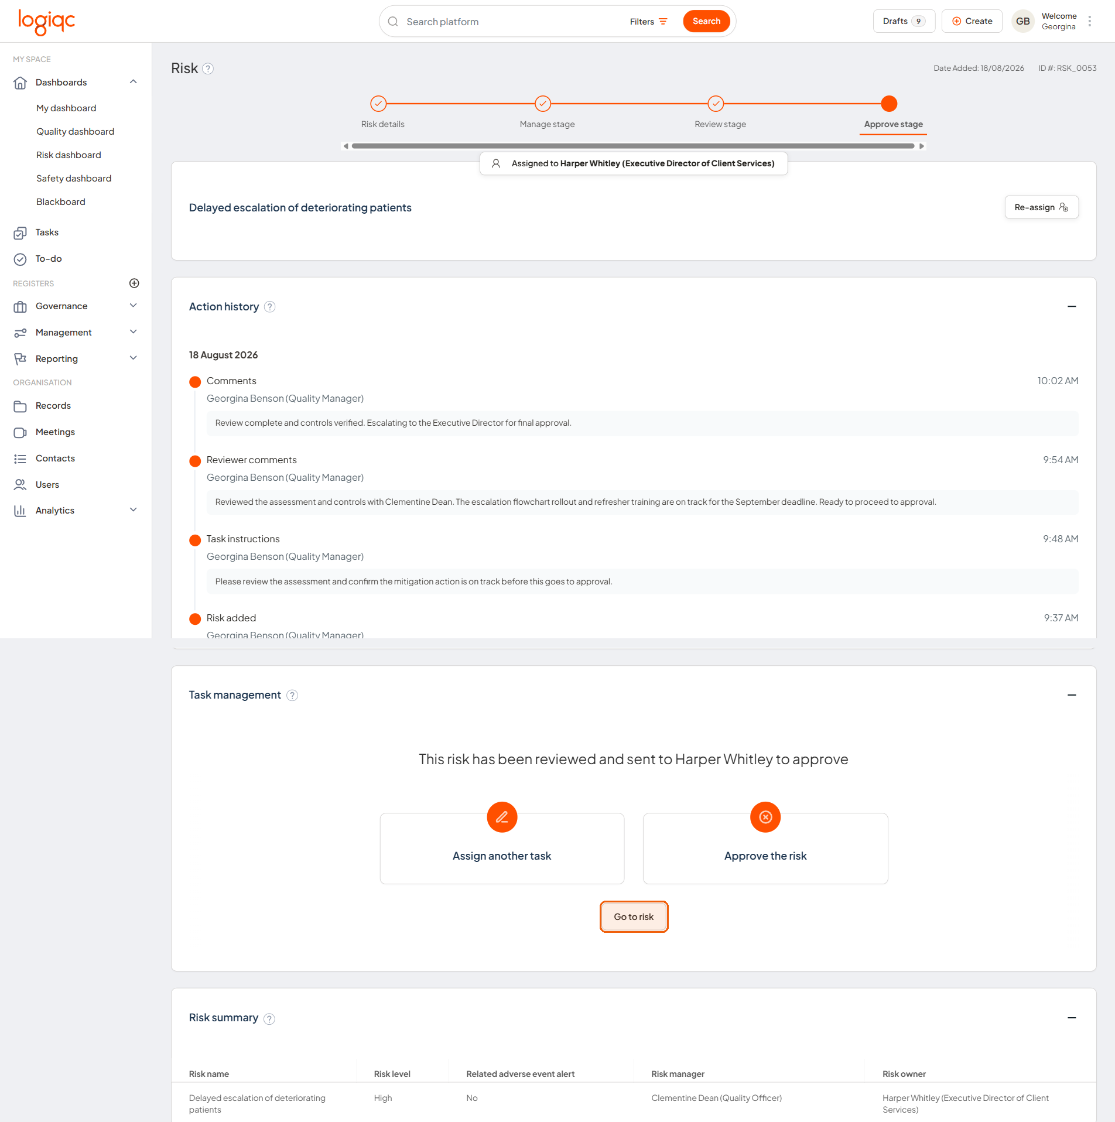The height and width of the screenshot is (1122, 1115).
Task: Click the Go to risk button
Action: 634,917
